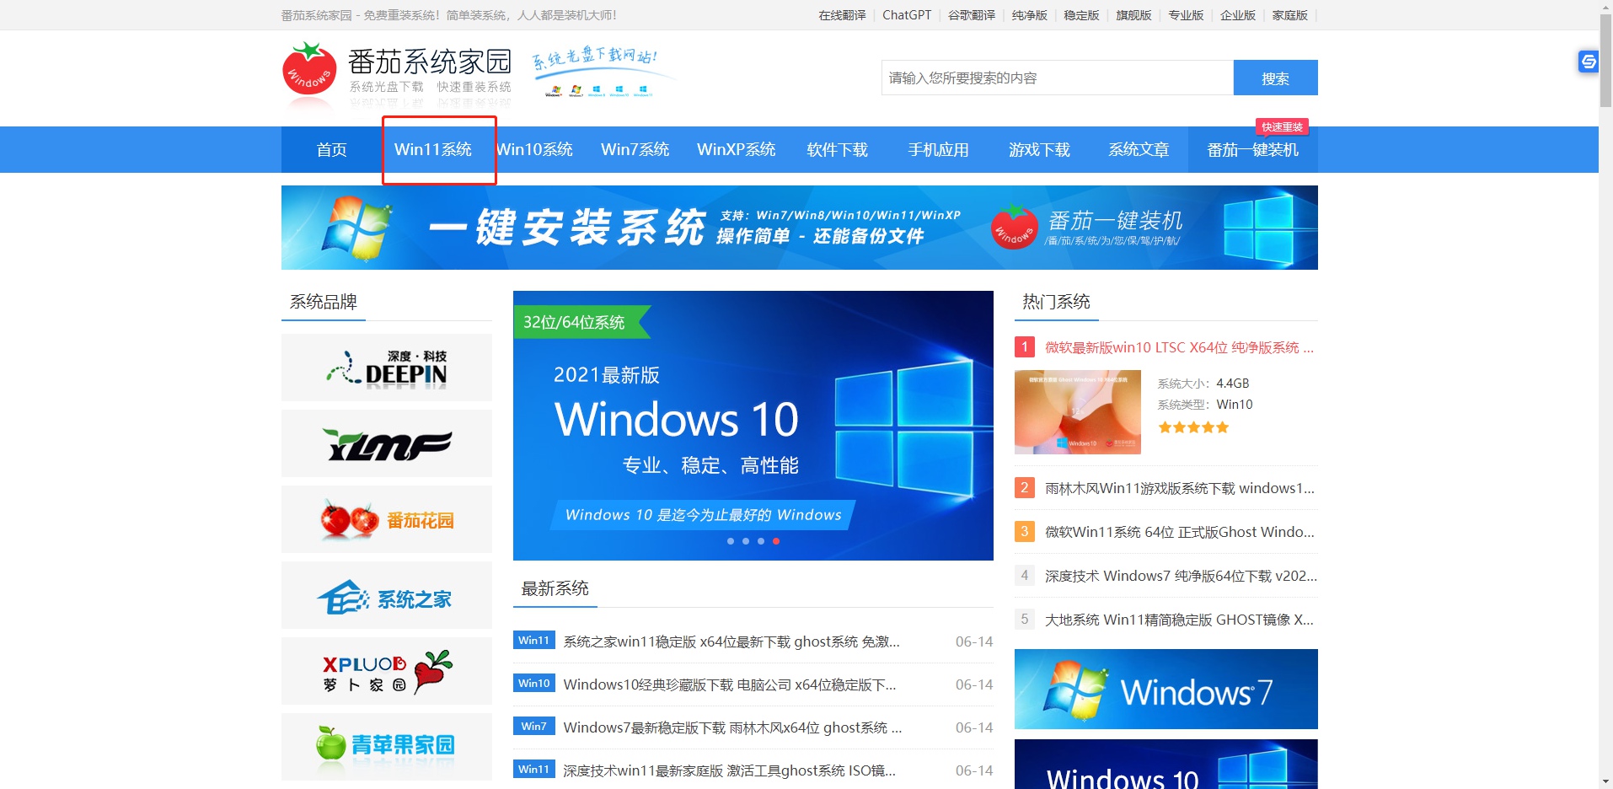Viewport: 1613px width, 789px height.
Task: Switch to the WinXP系统 tab
Action: coord(736,149)
